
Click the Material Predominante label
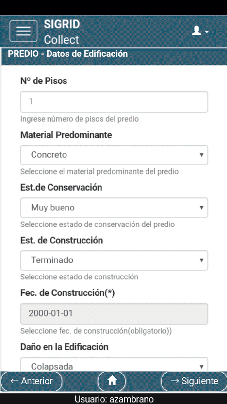(66, 135)
